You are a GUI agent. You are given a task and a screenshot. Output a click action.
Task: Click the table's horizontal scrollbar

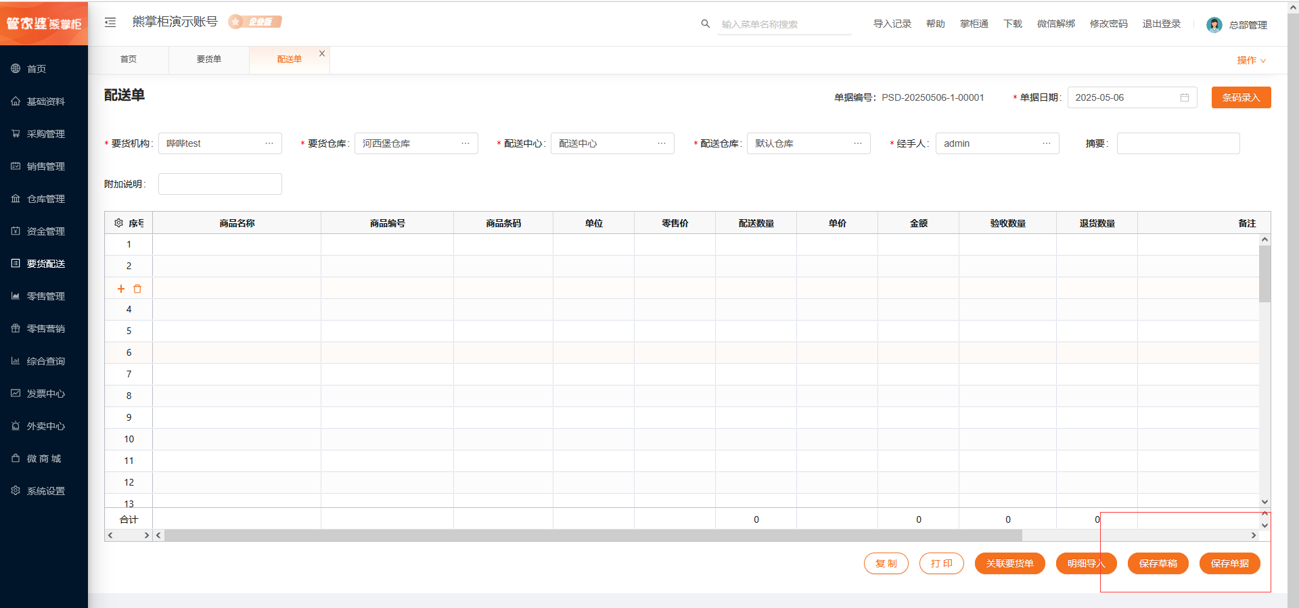(x=593, y=535)
